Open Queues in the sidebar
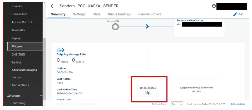Screen dimensions: 252x110 pos(17,6)
